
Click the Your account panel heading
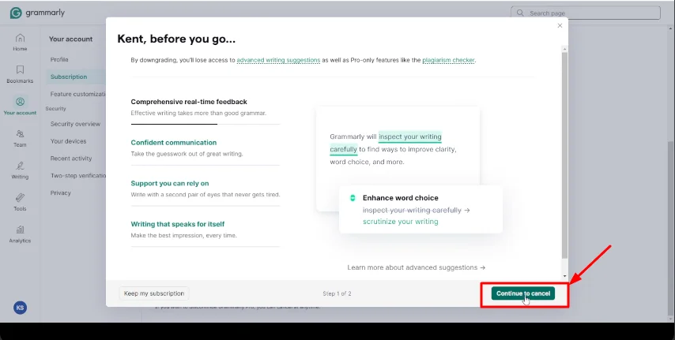point(70,39)
